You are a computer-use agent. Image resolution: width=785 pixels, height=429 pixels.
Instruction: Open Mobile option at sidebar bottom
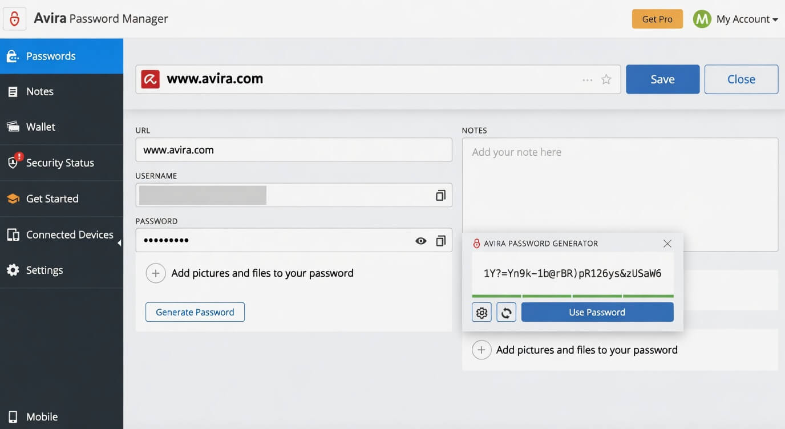tap(62, 416)
